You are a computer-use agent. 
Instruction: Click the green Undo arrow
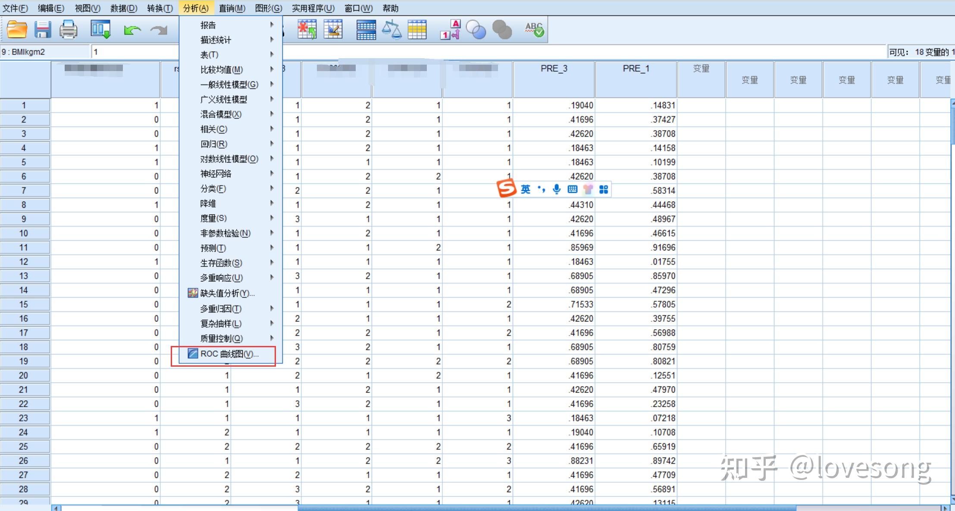point(132,30)
